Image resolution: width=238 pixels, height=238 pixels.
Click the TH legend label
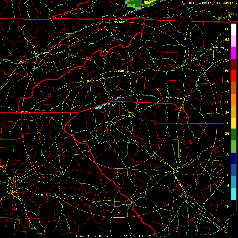pos(227,207)
